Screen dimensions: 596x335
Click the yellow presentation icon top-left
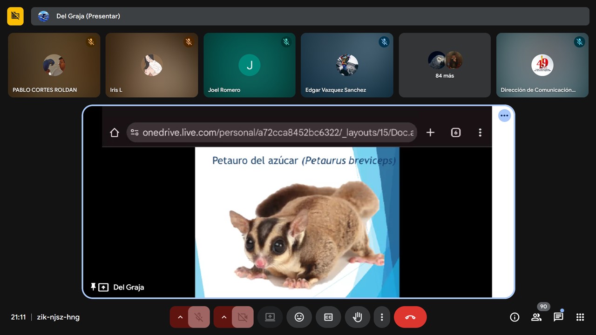click(x=15, y=16)
